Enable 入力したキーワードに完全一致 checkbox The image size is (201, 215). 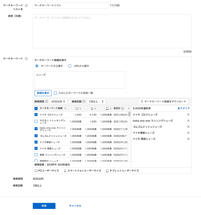(55, 93)
